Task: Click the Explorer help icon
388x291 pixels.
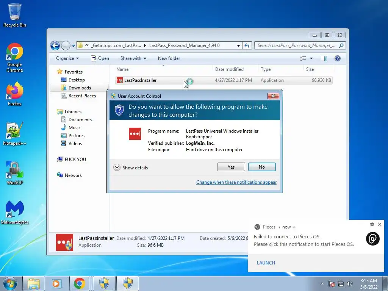Action: 337,58
